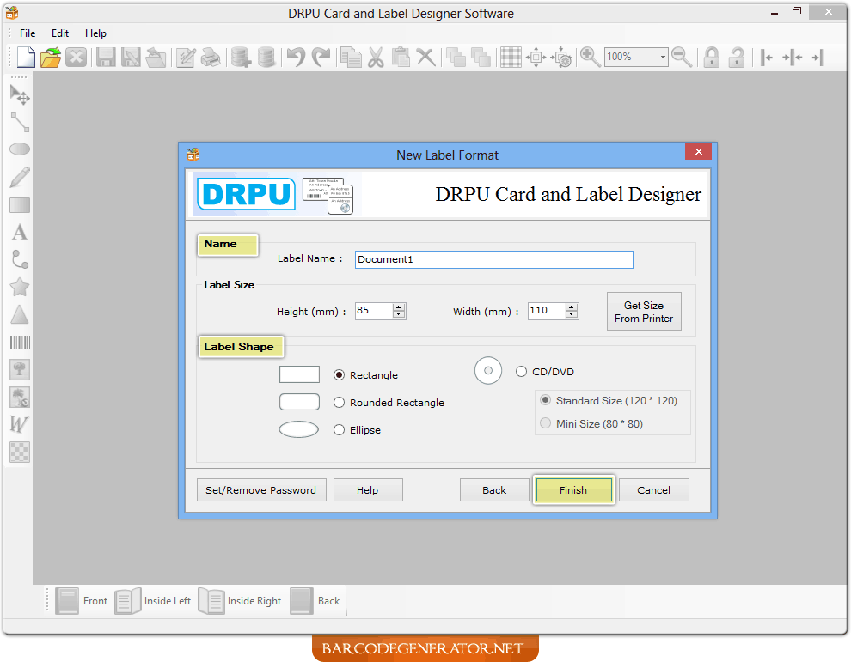Click the Label Name text field

coord(494,259)
